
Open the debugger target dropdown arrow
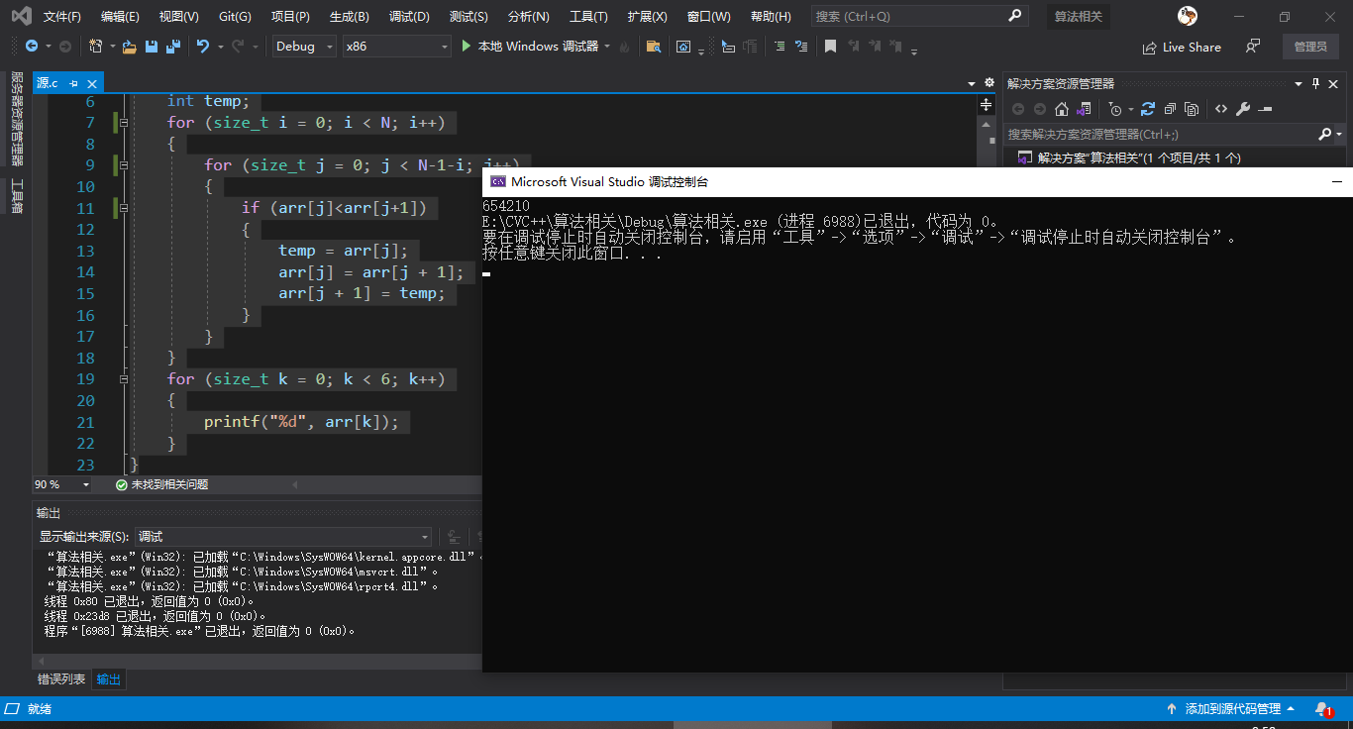tap(607, 47)
